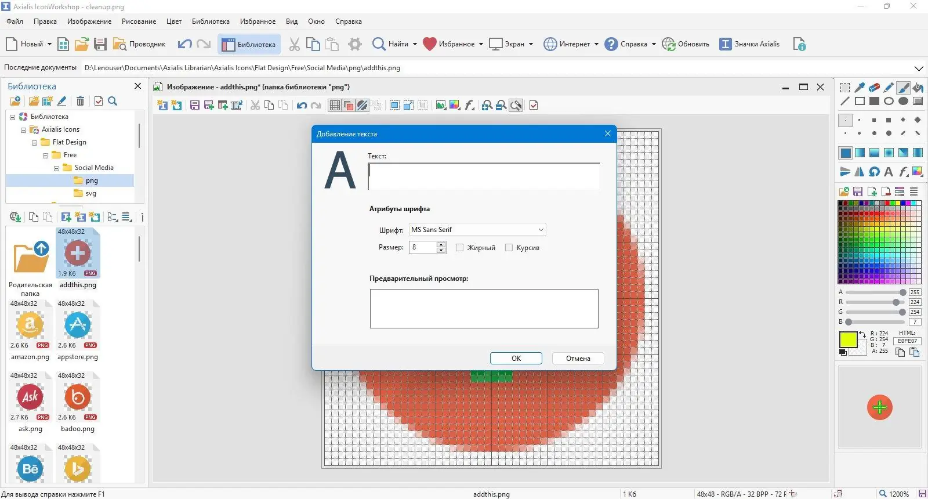Select the rectangular selection tool
Image resolution: width=928 pixels, height=499 pixels.
[845, 88]
